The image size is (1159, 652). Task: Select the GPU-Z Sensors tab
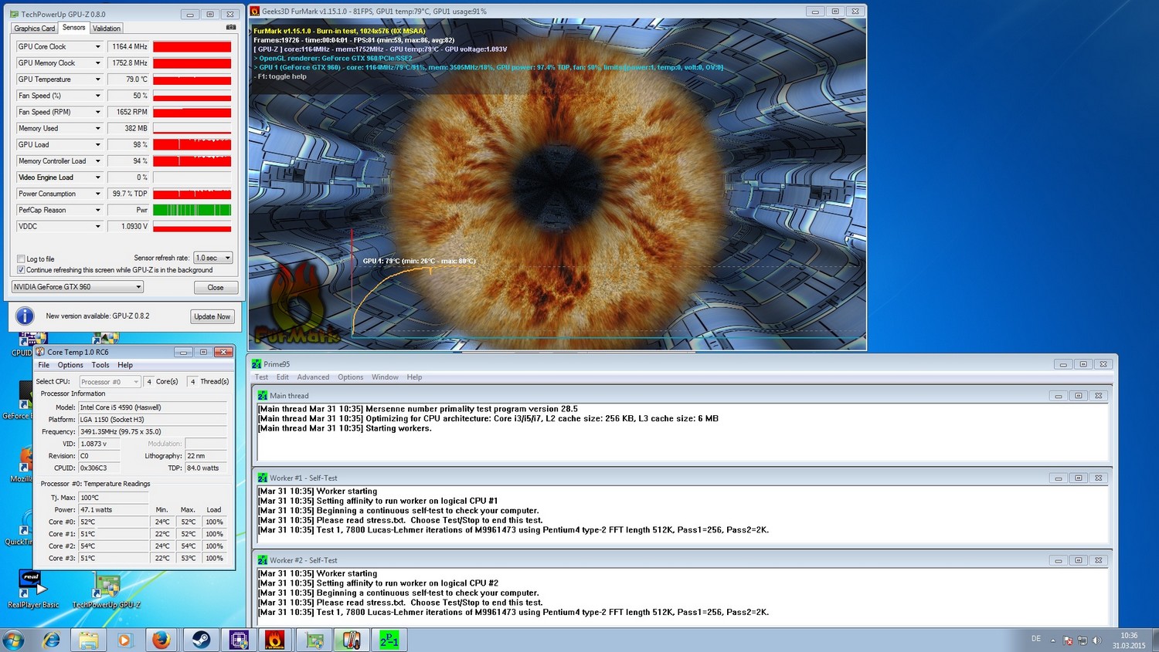(74, 28)
